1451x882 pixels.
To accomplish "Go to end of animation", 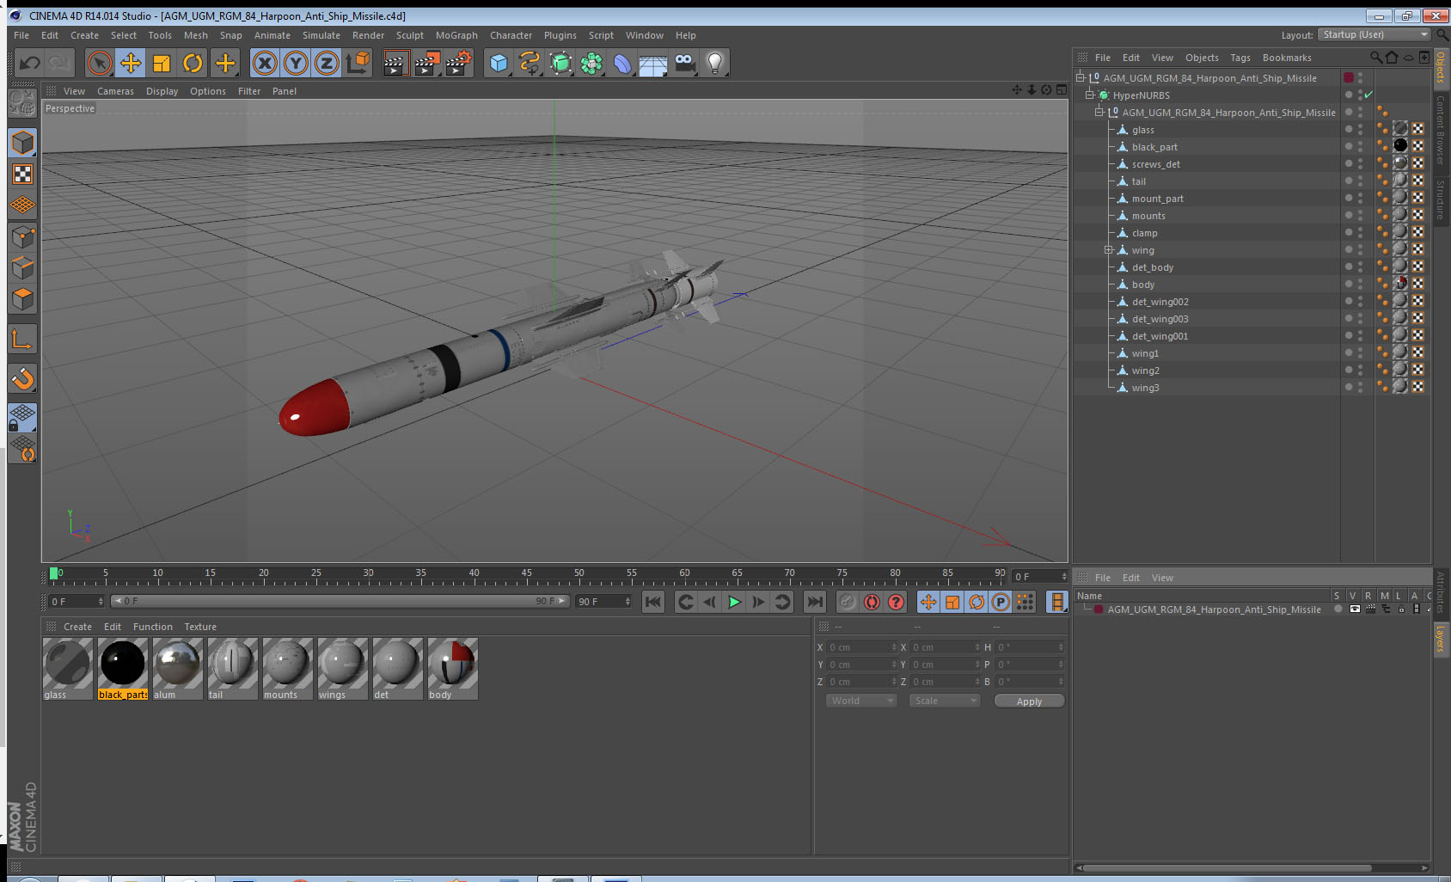I will tap(815, 602).
